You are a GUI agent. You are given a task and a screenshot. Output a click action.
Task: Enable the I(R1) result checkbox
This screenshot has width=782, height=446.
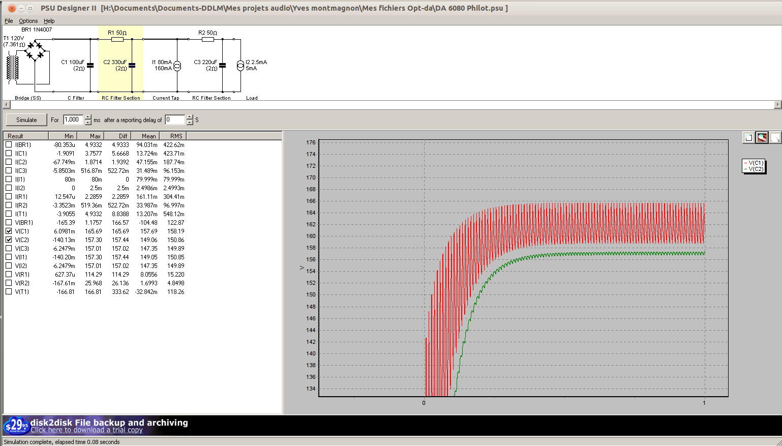click(x=9, y=196)
